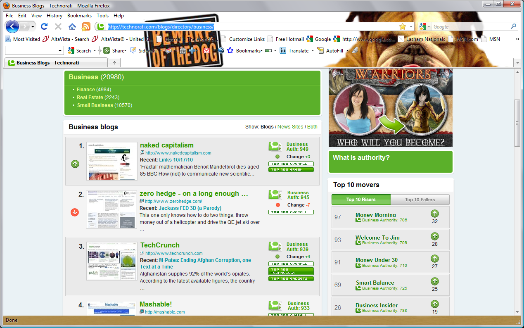
Task: Open the File menu
Action: click(9, 16)
